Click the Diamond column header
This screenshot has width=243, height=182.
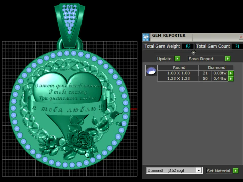[x=217, y=68]
